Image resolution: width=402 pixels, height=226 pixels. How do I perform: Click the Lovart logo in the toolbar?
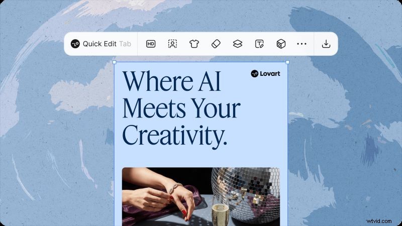[x=75, y=44]
